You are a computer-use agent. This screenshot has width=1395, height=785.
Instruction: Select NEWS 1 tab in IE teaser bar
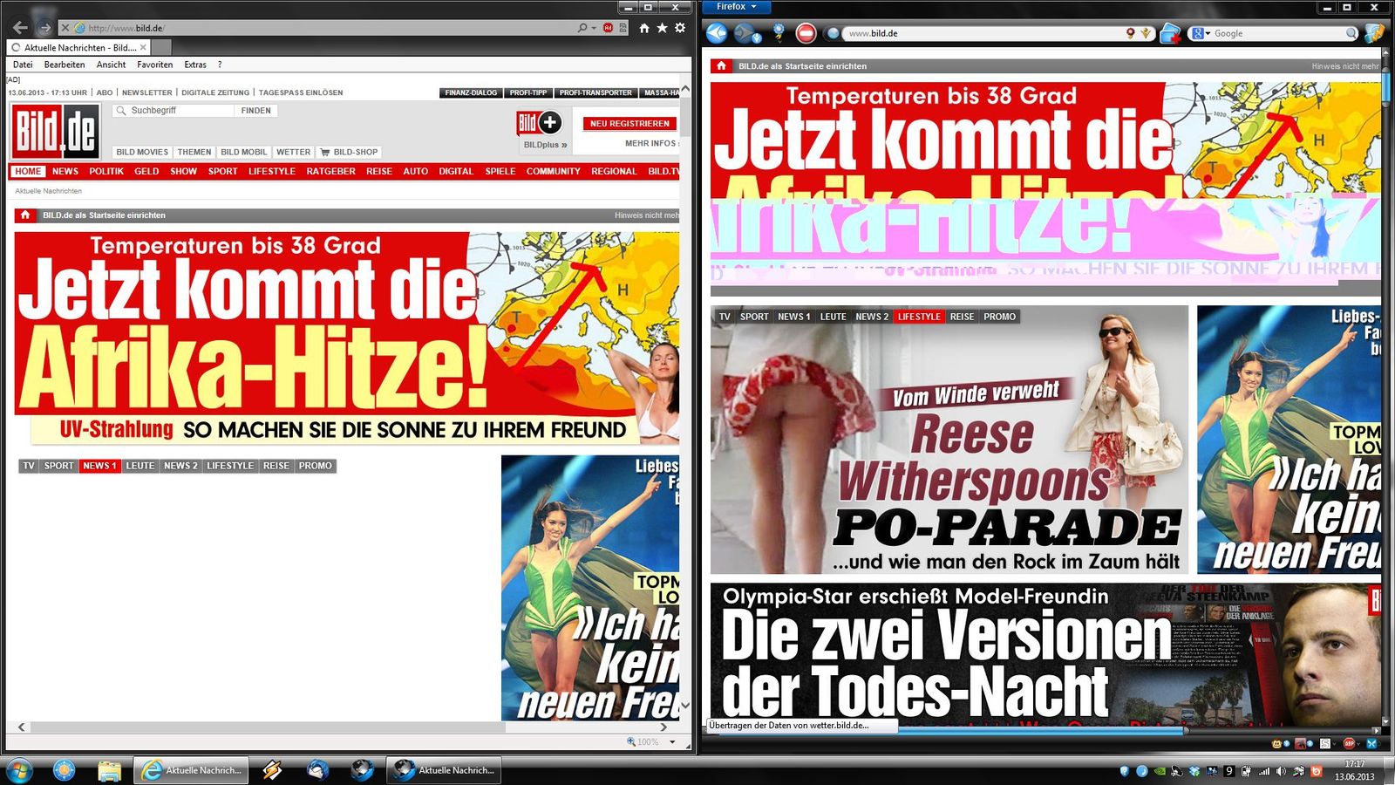click(x=99, y=466)
